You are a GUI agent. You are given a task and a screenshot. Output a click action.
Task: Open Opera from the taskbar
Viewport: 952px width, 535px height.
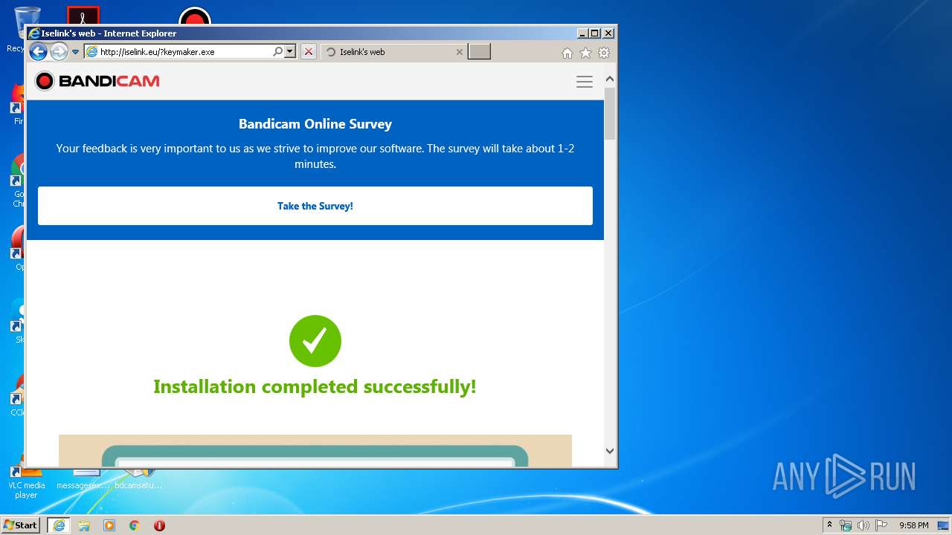click(159, 525)
